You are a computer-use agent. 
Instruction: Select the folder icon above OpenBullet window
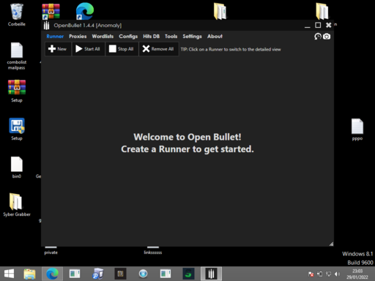click(x=220, y=11)
